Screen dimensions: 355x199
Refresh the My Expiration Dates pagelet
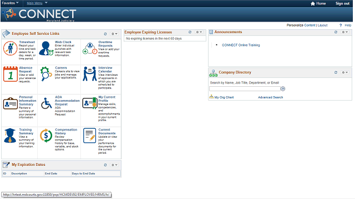[105, 165]
